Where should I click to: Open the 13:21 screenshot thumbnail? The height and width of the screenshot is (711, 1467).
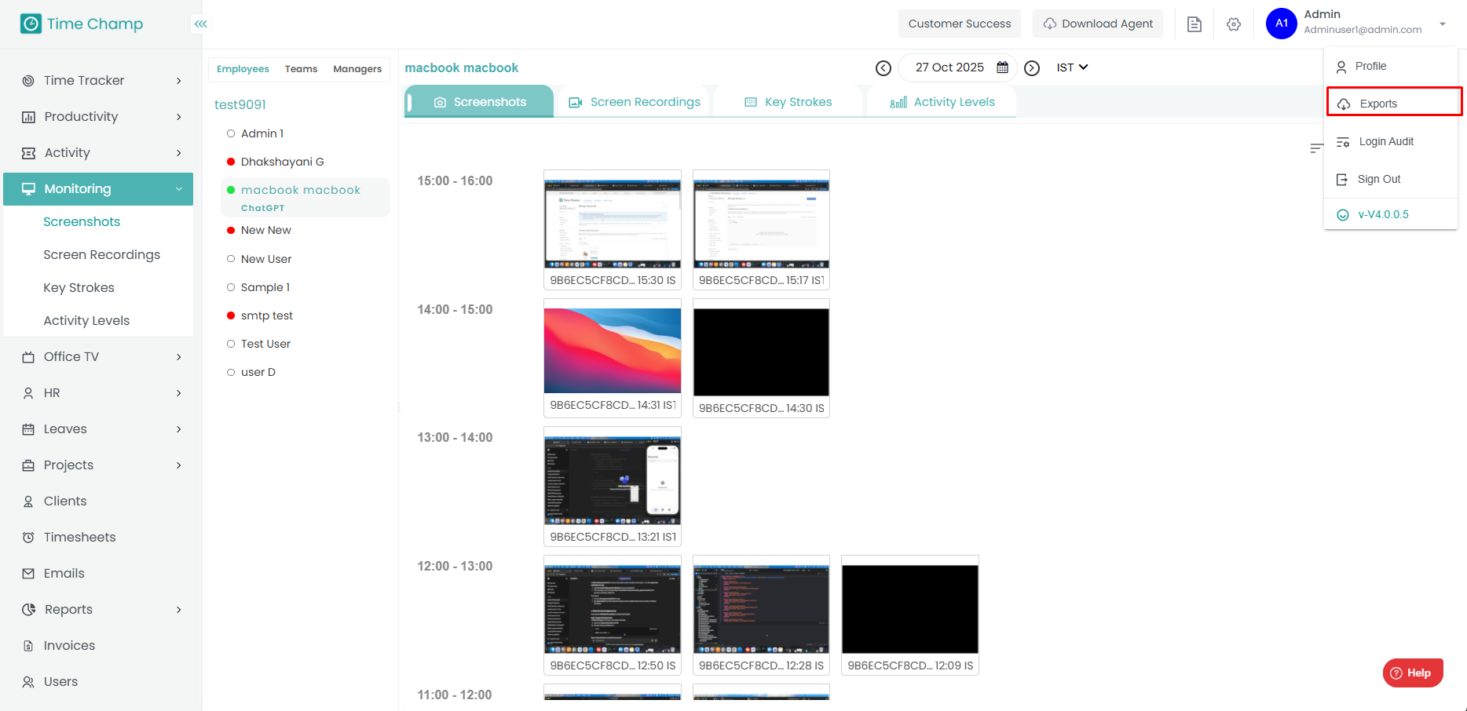click(613, 480)
